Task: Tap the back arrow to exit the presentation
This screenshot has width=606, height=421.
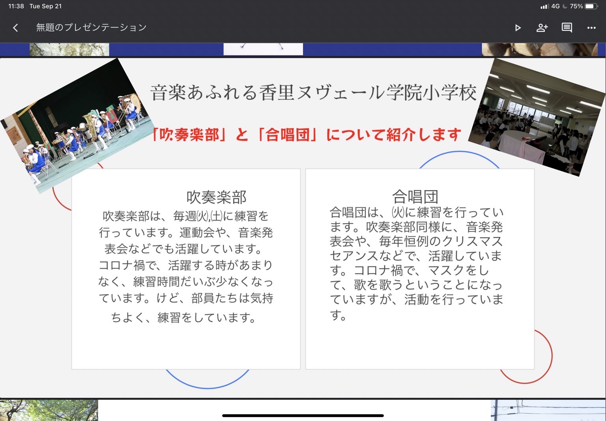Action: pos(16,28)
